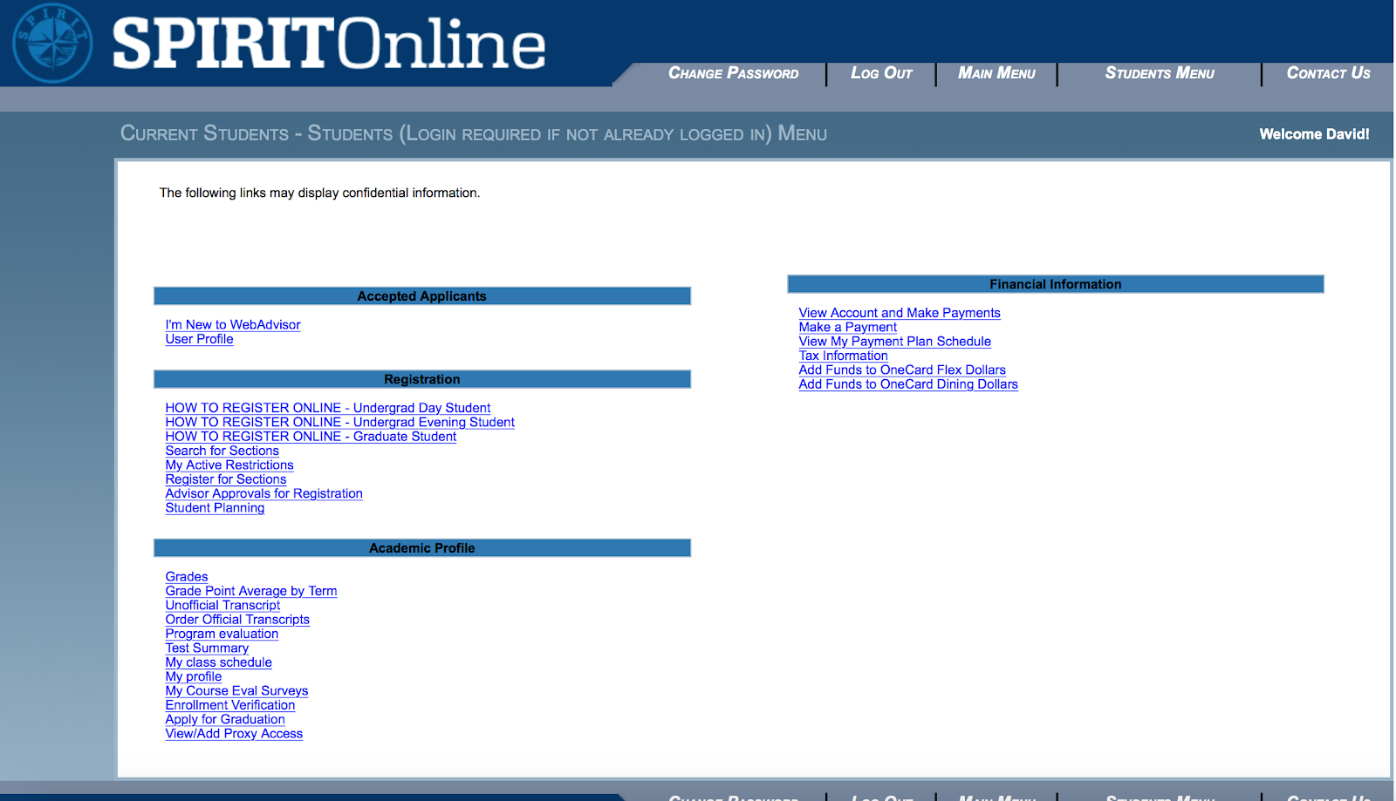The image size is (1396, 801).
Task: Click the Current Students menu page heading
Action: click(x=474, y=133)
